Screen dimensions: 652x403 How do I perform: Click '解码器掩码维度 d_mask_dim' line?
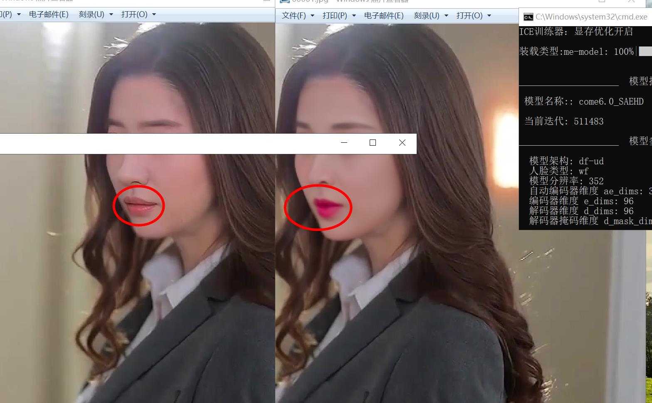pos(590,221)
